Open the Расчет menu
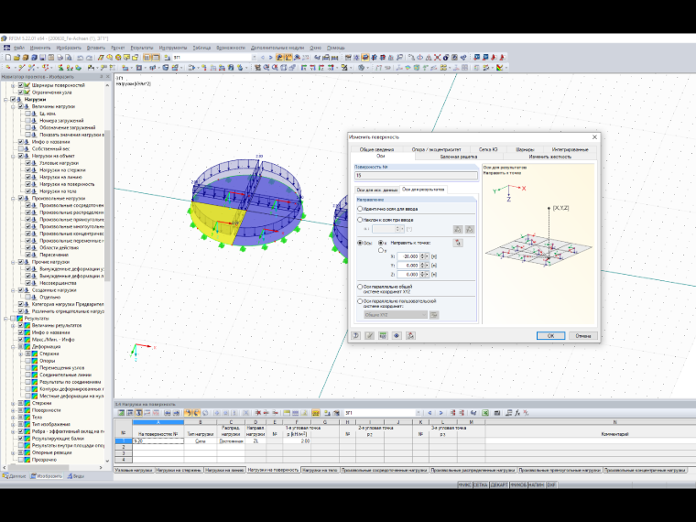This screenshot has height=522, width=696. 117,48
